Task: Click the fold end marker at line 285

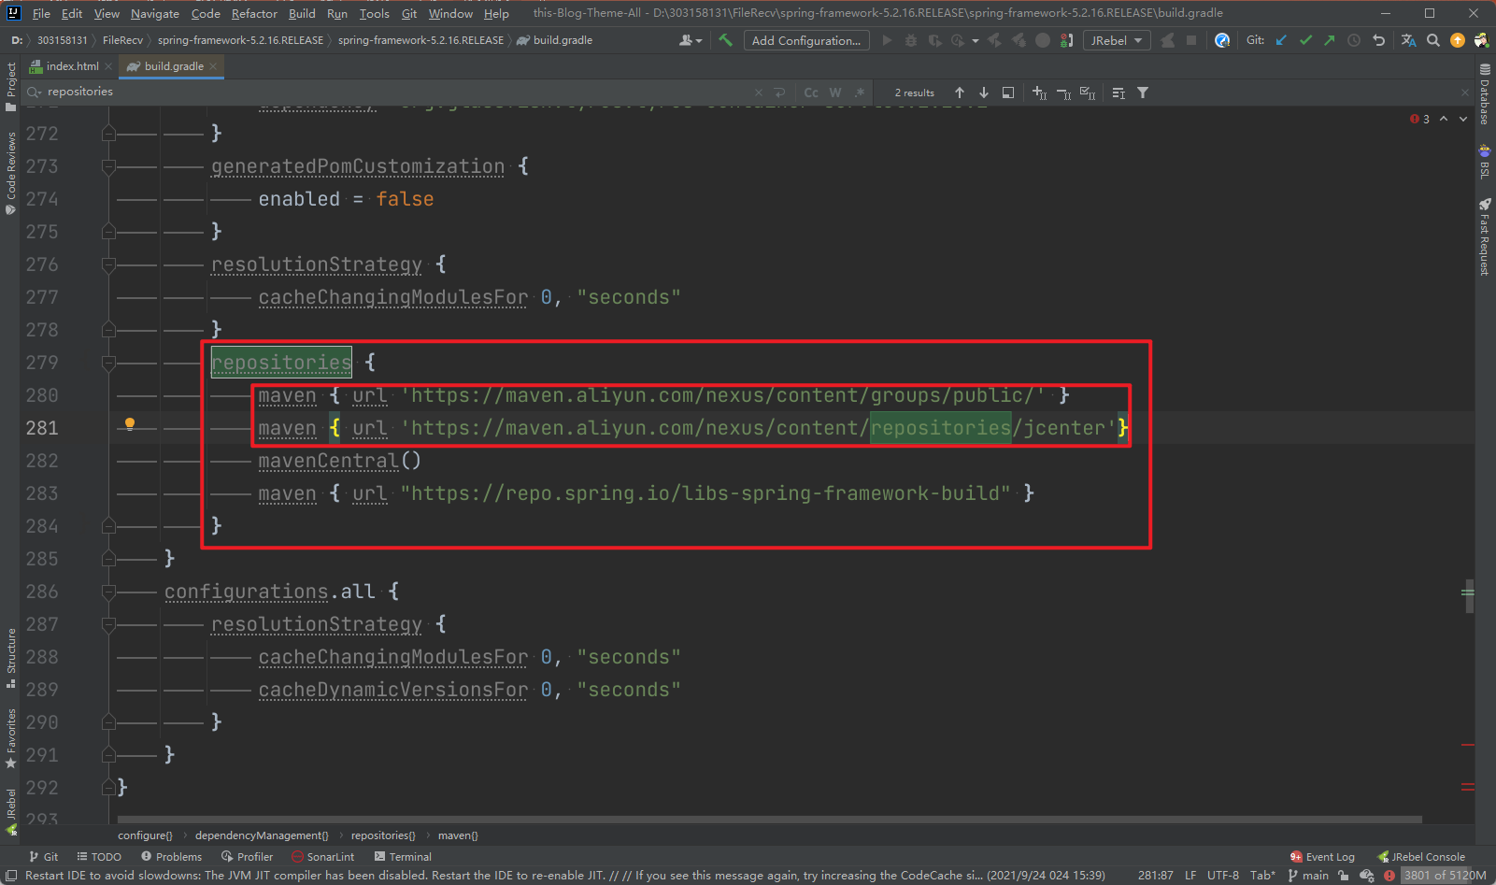Action: [x=108, y=559]
